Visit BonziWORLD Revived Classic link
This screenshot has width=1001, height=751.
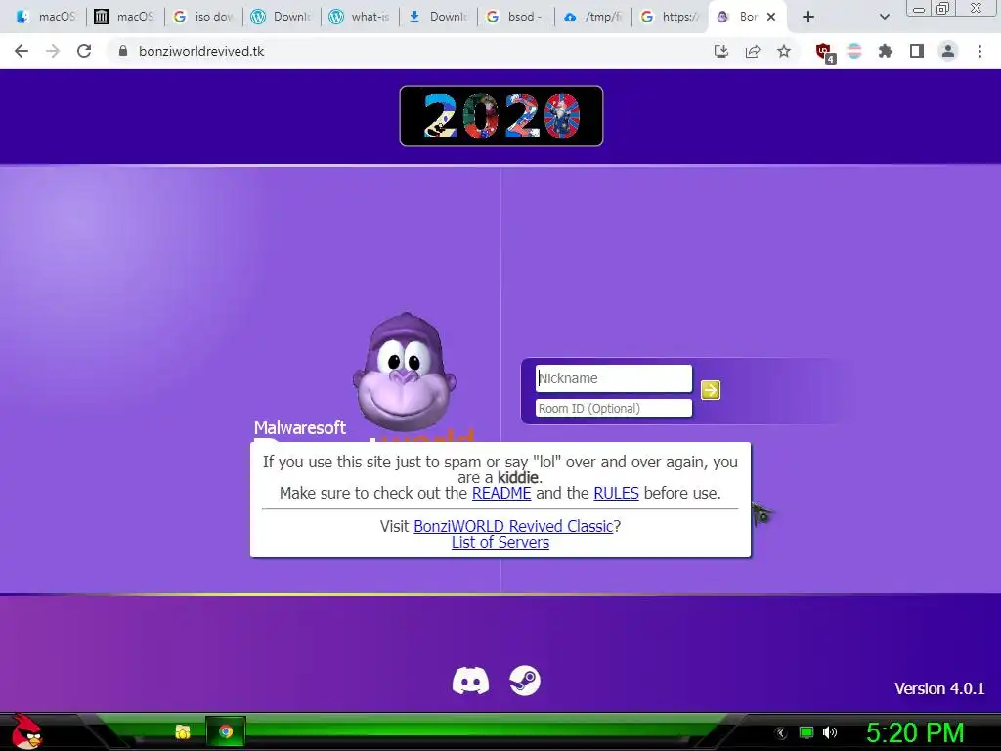pos(513,526)
